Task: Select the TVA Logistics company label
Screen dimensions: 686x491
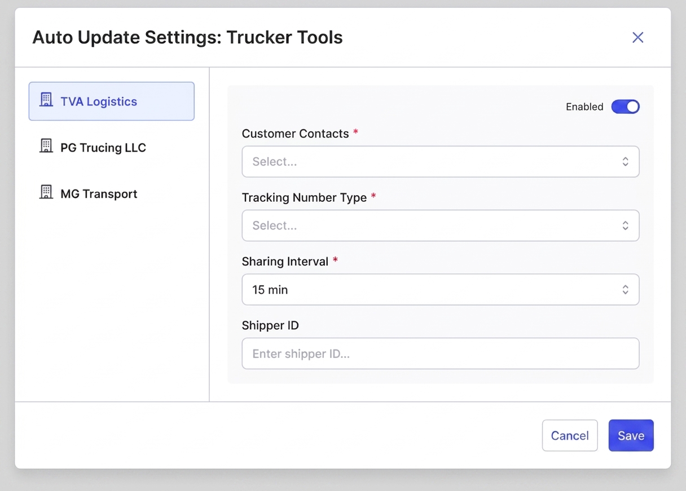Action: (99, 101)
